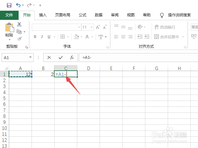The width and height of the screenshot is (198, 148).
Task: Click the Cancel X formula button
Action: pyautogui.click(x=49, y=58)
